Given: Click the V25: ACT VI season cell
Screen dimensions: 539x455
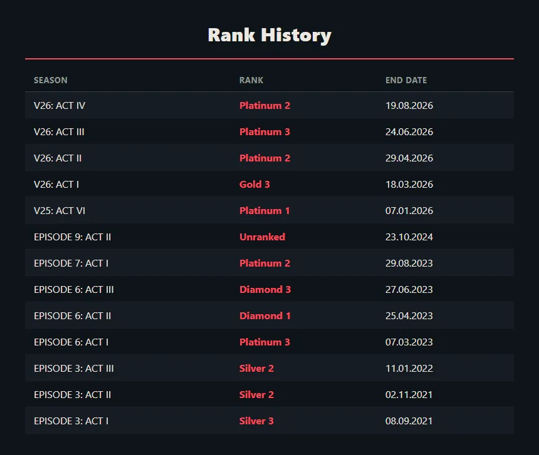Looking at the screenshot, I should (60, 211).
